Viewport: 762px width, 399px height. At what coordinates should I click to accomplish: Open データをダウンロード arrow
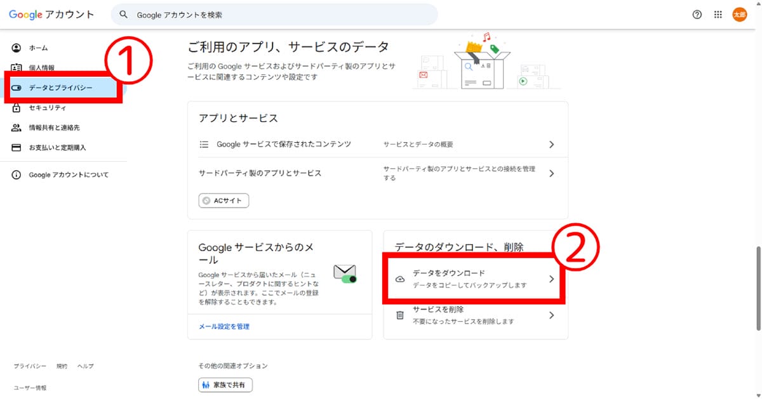(551, 279)
